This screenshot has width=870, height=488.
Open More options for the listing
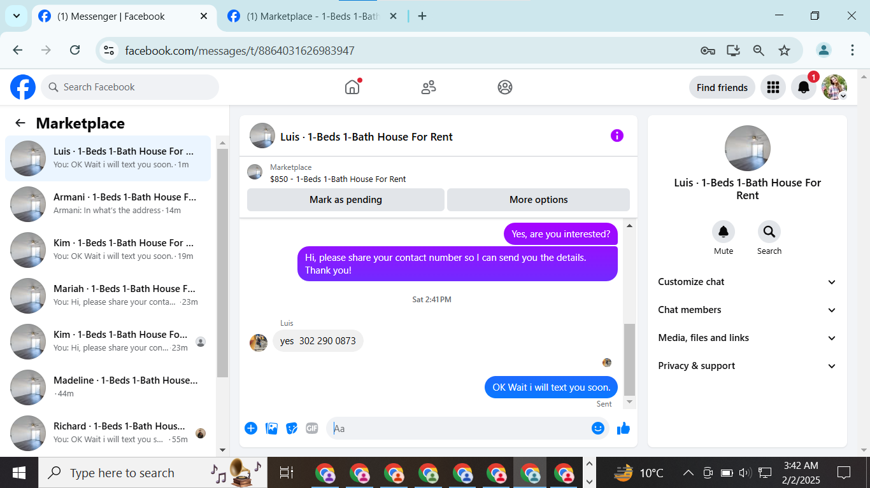tap(538, 200)
